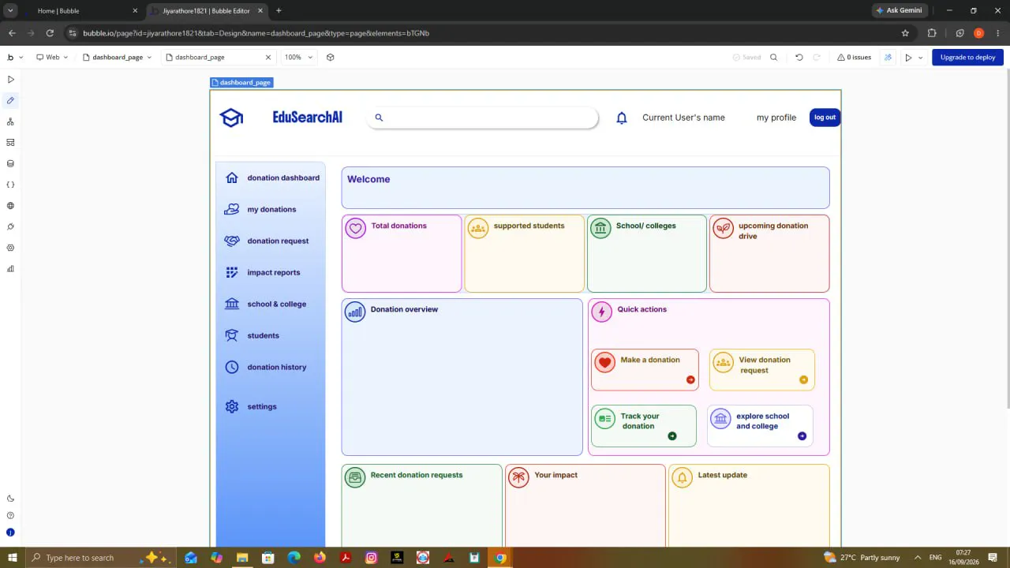This screenshot has width=1010, height=568.
Task: Click the Total donations heart icon
Action: pos(356,228)
